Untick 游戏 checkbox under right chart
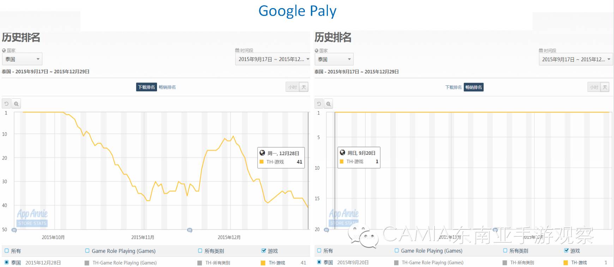This screenshot has width=614, height=267. tap(566, 250)
